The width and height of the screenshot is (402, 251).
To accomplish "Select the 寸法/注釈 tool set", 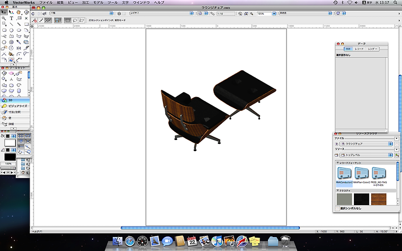I will tap(15, 112).
